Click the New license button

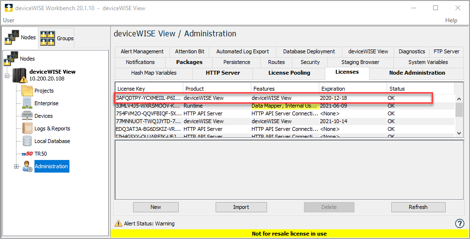pyautogui.click(x=155, y=207)
